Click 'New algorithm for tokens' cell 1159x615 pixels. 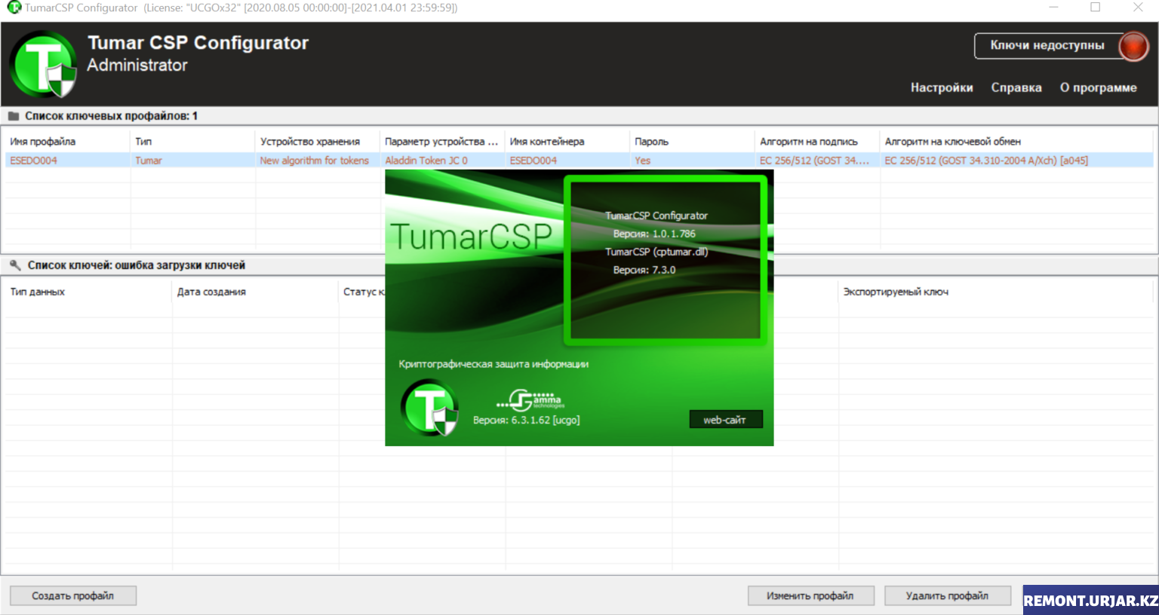(315, 161)
